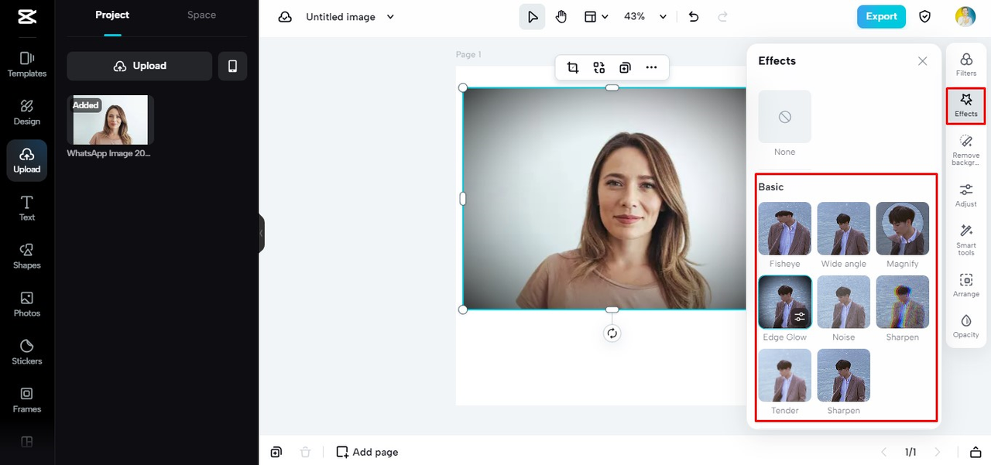991x465 pixels.
Task: Click the Page 1 label
Action: coord(468,55)
